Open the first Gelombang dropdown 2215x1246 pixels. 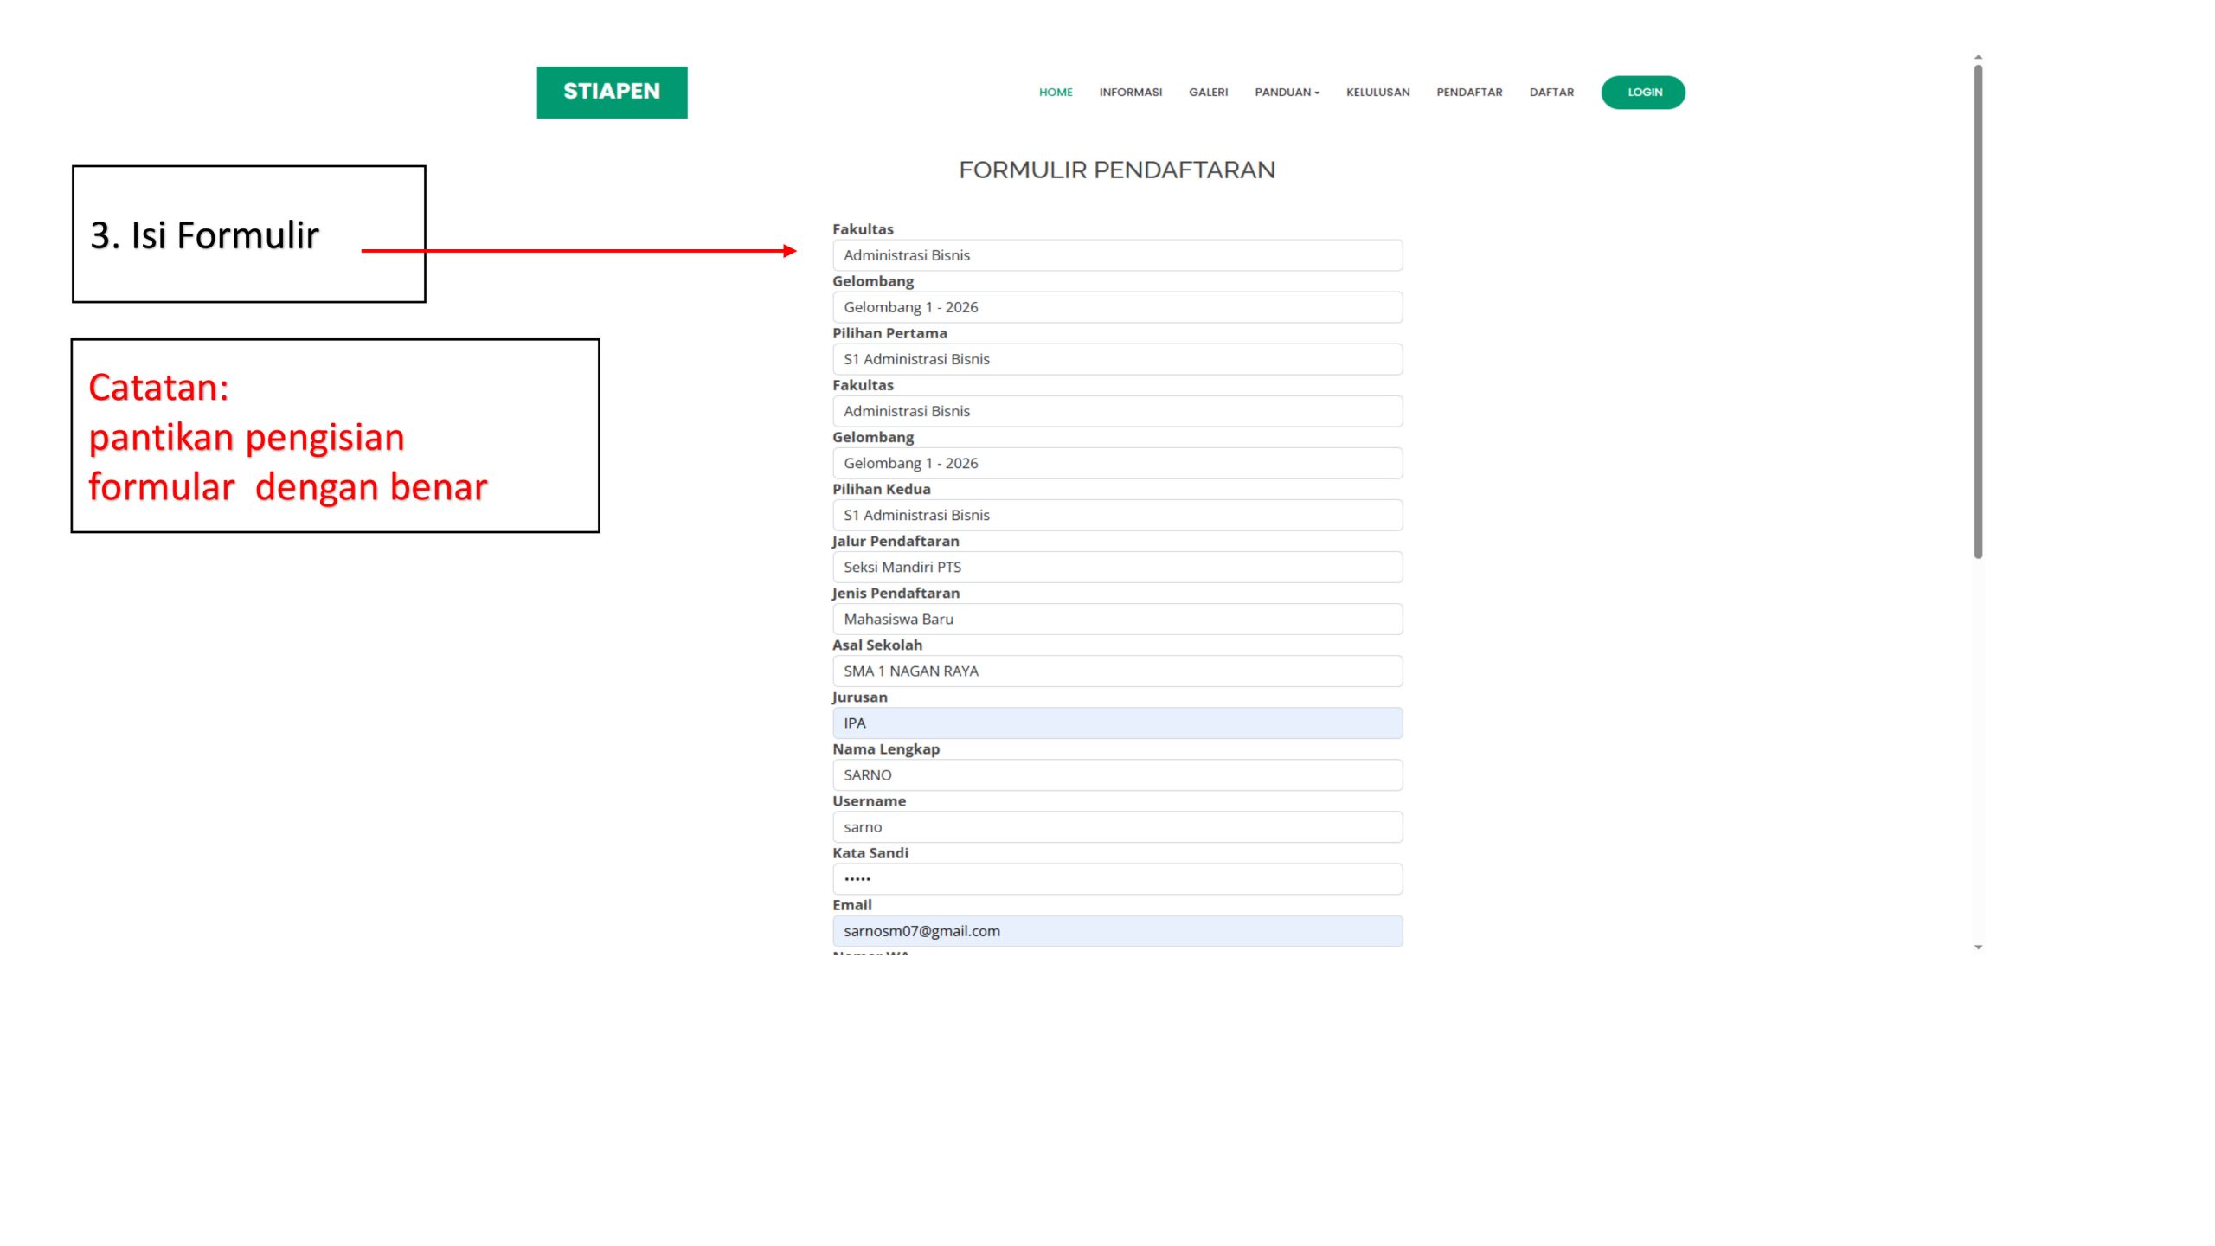pyautogui.click(x=1116, y=307)
